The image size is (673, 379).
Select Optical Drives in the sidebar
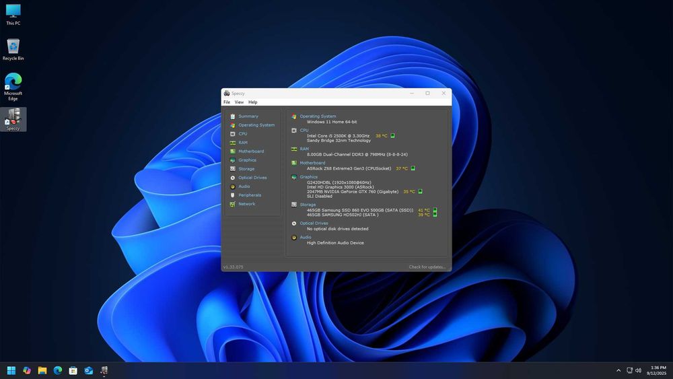[252, 178]
